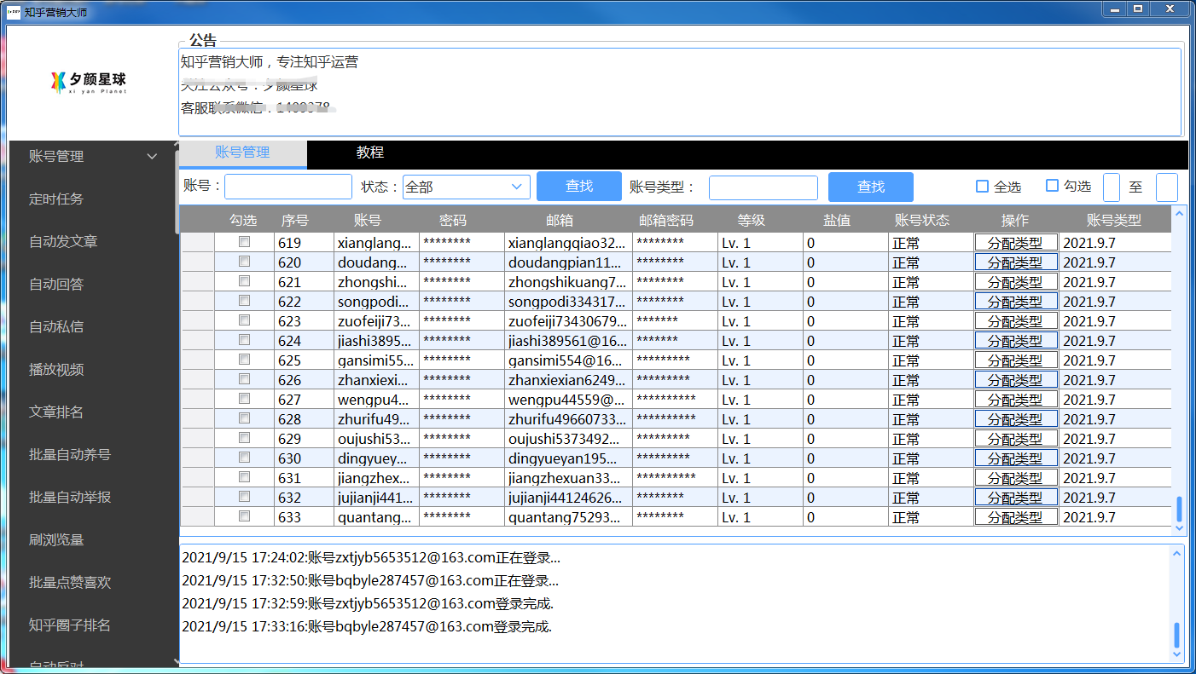Open the 状态 dropdown showing 全部
Image resolution: width=1196 pixels, height=674 pixels.
(x=466, y=187)
